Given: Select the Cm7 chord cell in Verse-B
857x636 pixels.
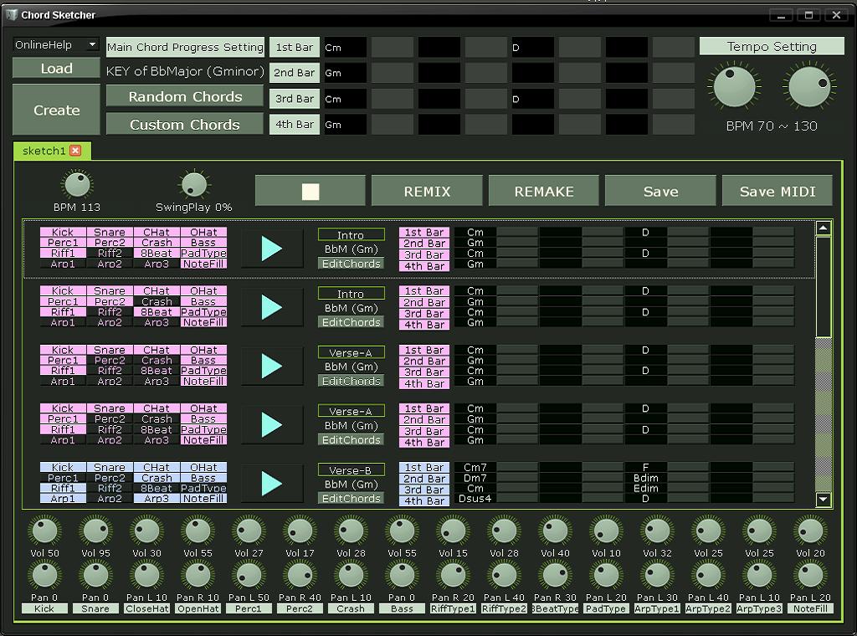Looking at the screenshot, I should (x=475, y=467).
